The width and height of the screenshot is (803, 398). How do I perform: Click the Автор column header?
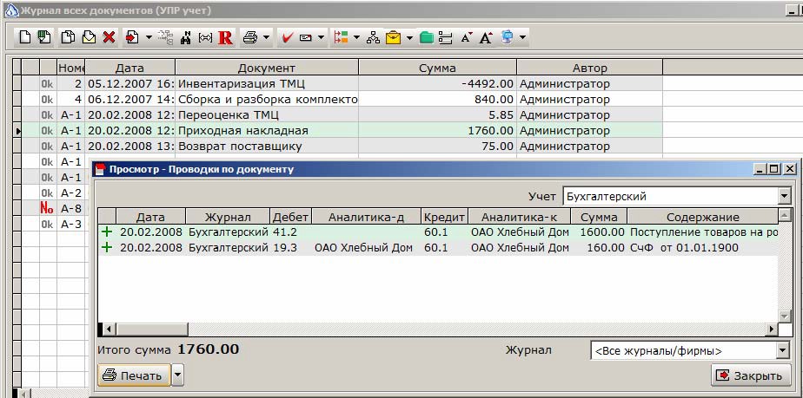tap(589, 68)
